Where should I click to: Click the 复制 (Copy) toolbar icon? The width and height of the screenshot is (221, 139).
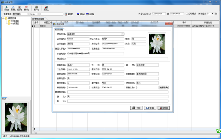pos(13,8)
